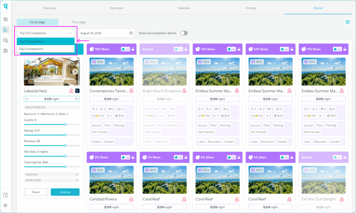Open the Carlsbad Riviera listing title
The height and width of the screenshot is (213, 356).
[103, 199]
